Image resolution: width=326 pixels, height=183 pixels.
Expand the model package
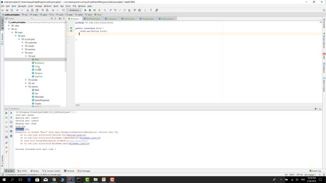tap(22, 46)
